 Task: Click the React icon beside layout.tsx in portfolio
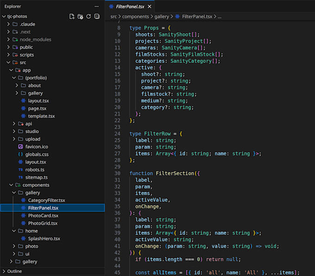click(x=23, y=101)
